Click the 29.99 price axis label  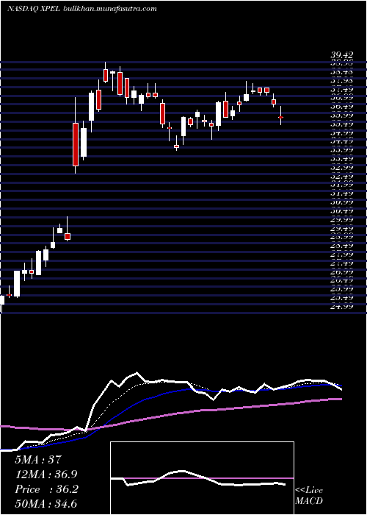tap(341, 220)
